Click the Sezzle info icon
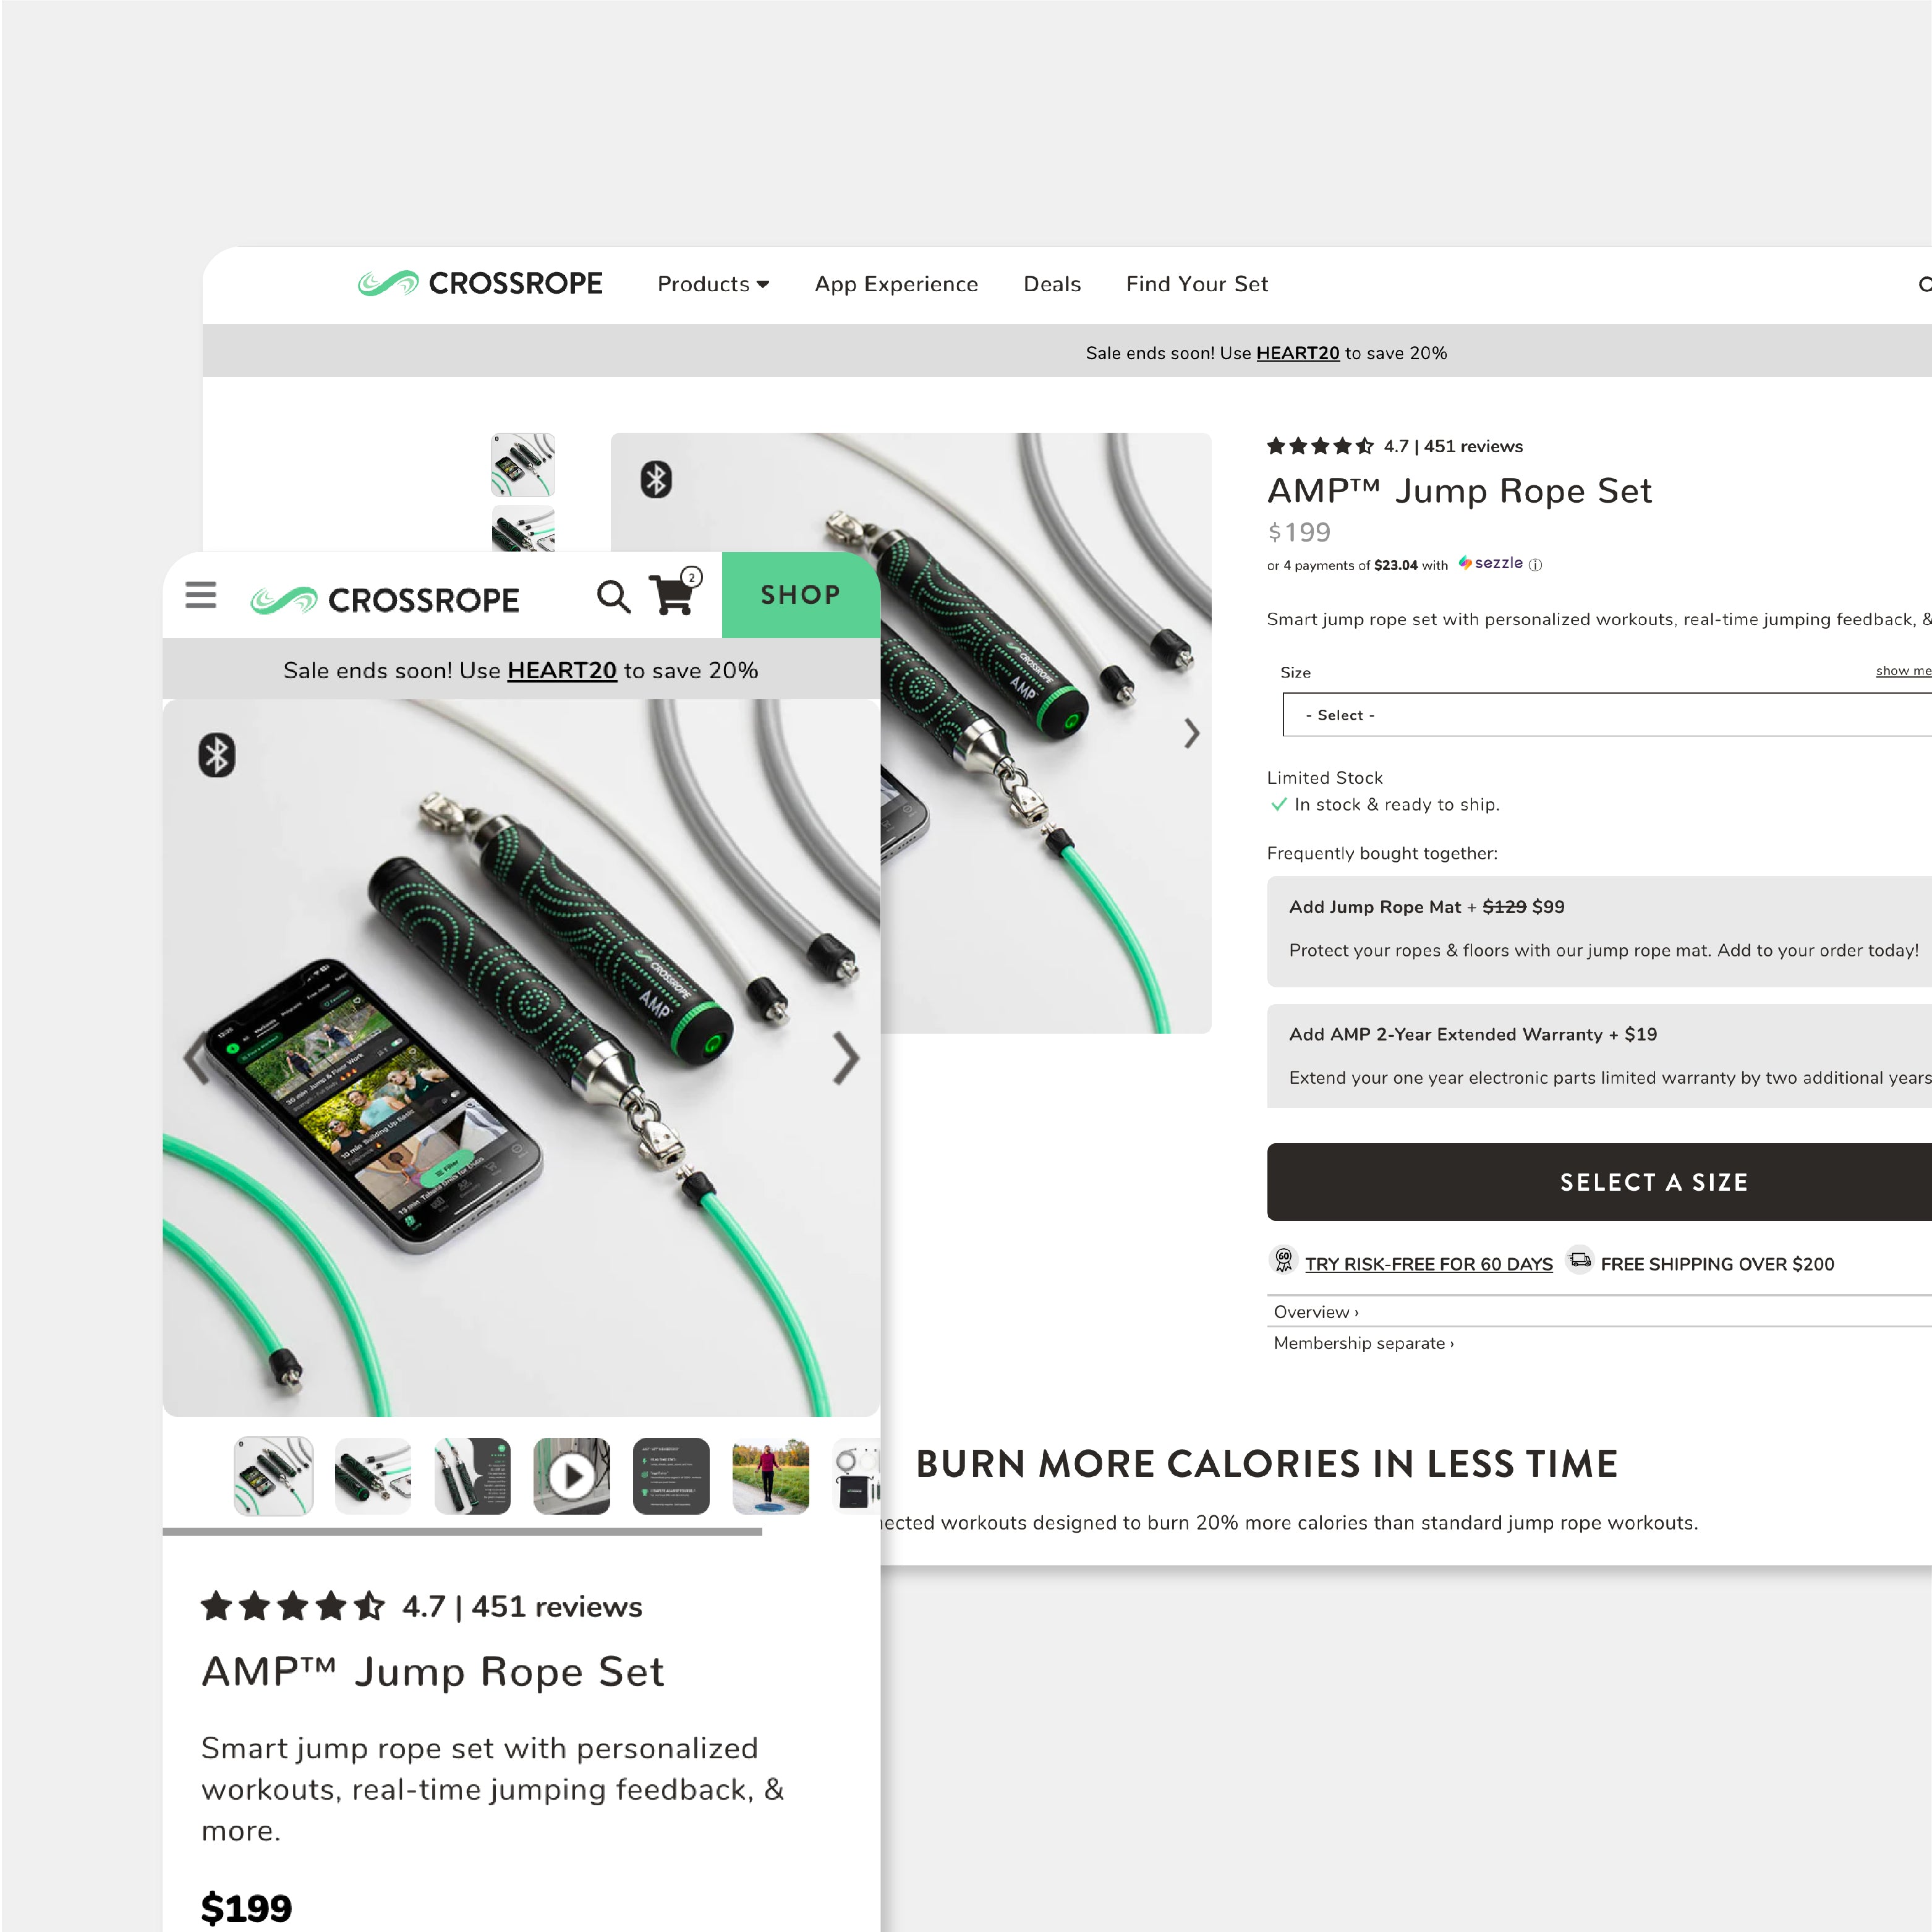The image size is (1932, 1932). pyautogui.click(x=1536, y=565)
